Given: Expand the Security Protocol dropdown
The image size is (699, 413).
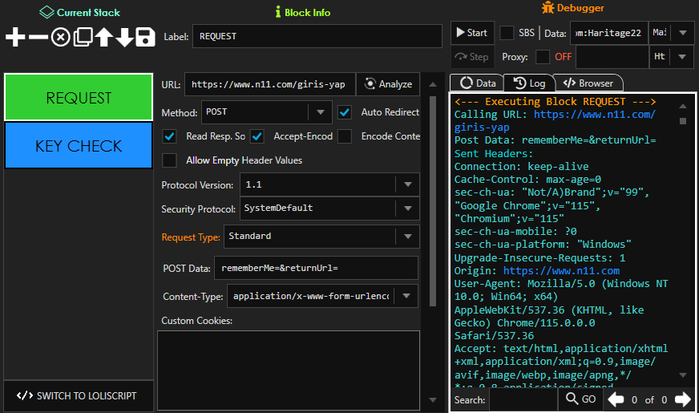Looking at the screenshot, I should coord(408,209).
